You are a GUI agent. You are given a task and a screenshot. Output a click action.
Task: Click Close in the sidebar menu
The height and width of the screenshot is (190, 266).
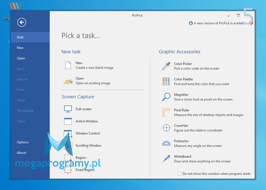pos(30,121)
